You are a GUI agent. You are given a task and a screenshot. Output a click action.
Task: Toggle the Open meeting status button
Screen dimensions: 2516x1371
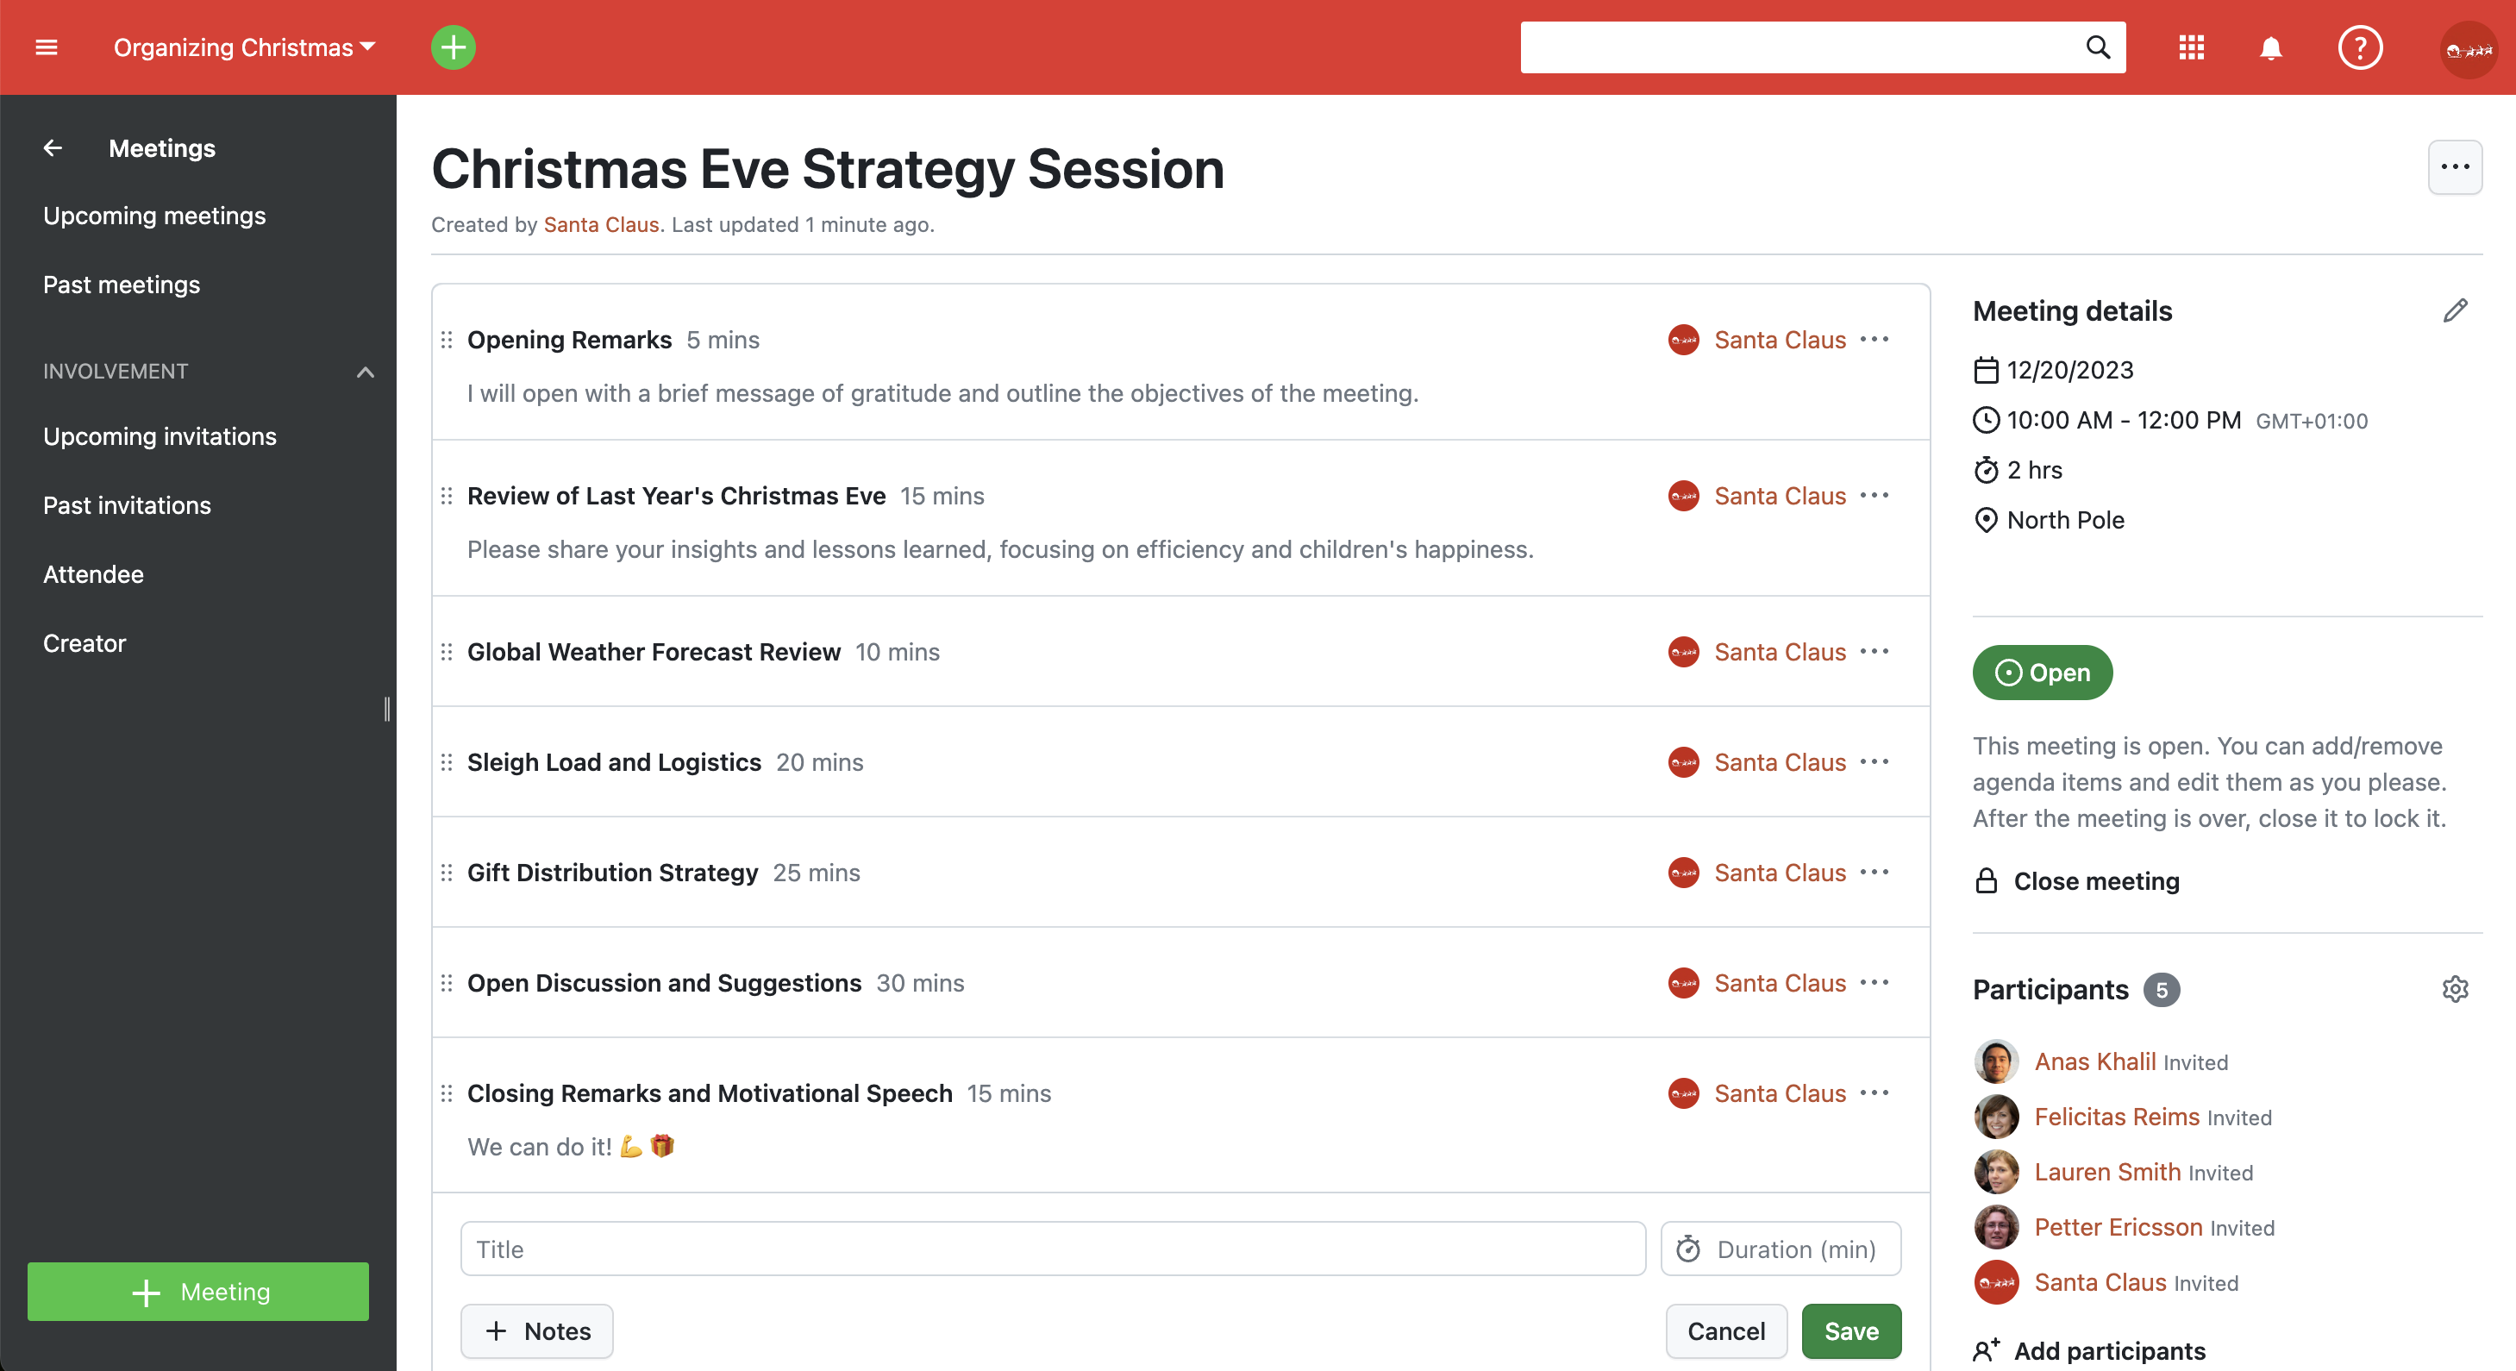point(2042,672)
